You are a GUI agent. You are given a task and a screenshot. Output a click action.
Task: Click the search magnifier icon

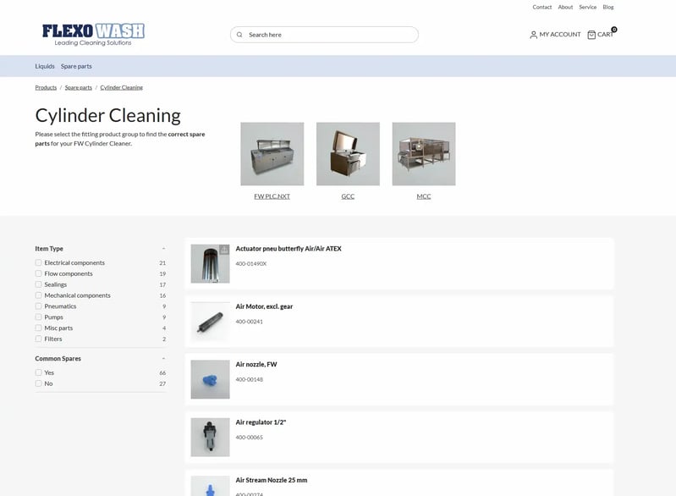pos(239,35)
